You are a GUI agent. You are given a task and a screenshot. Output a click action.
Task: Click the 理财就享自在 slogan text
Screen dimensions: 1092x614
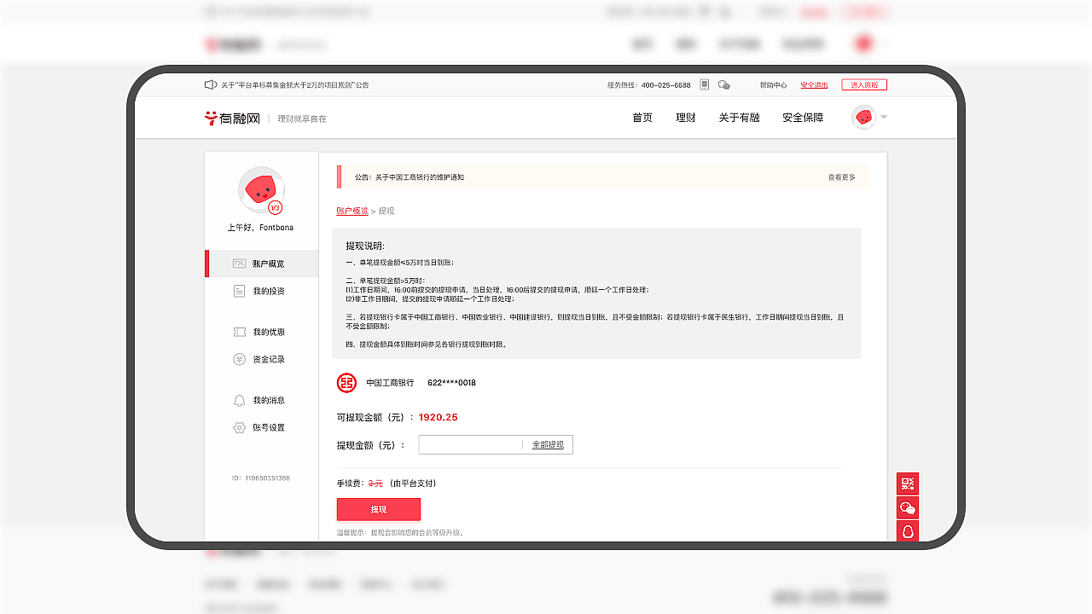point(302,119)
